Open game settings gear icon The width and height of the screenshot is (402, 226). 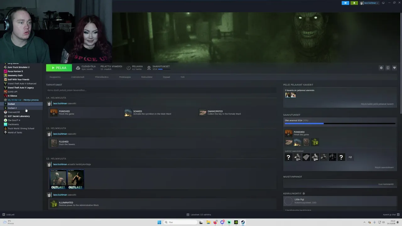tap(381, 68)
